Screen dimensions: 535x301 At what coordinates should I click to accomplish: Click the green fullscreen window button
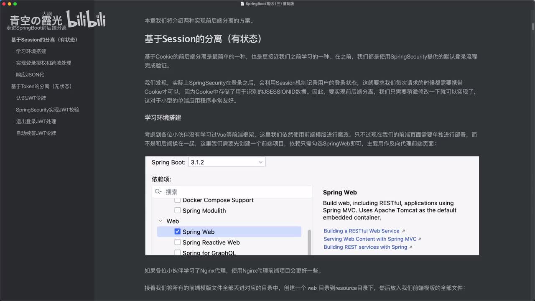[15, 4]
